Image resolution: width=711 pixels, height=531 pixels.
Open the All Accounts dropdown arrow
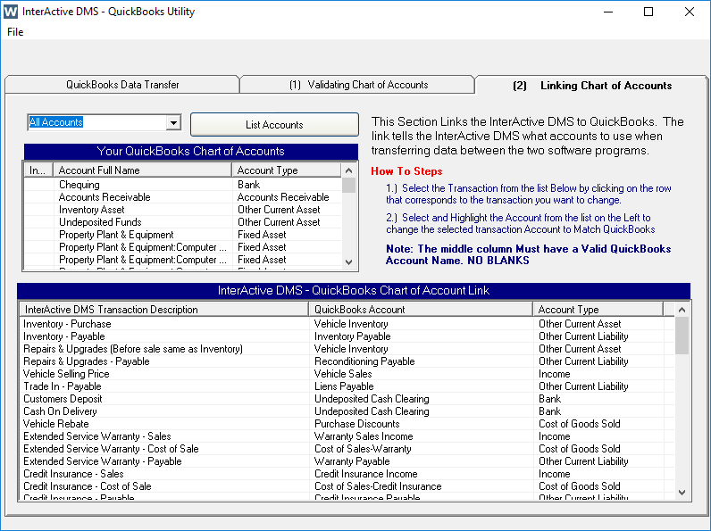click(x=173, y=122)
